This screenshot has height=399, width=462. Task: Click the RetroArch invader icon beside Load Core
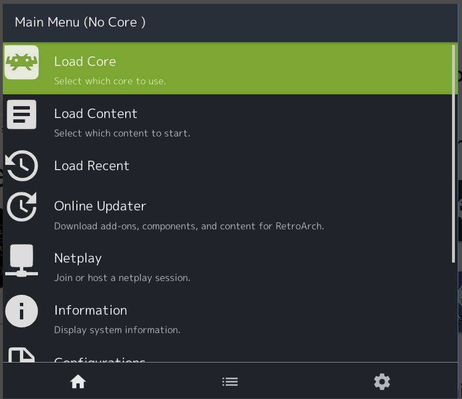tap(21, 62)
